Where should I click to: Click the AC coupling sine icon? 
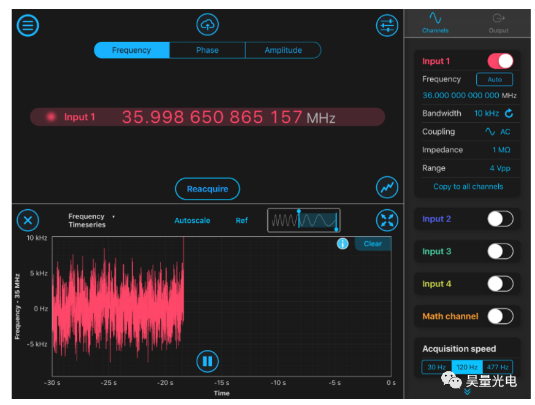coord(490,131)
